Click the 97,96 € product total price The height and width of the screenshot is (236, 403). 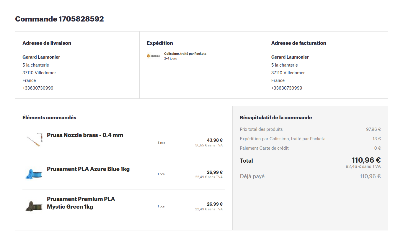tap(373, 129)
